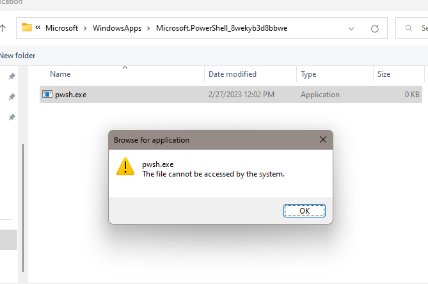Click the folder icon in address bar
The width and height of the screenshot is (428, 284).
pos(27,28)
